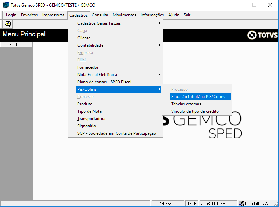Viewport: 279px width, 207px height.
Task: Select Plano de contas - SPED Fiscal
Action: click(119, 82)
